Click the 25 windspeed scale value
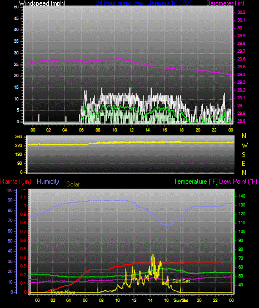Screen dimensions: 259x308 coord(16,64)
